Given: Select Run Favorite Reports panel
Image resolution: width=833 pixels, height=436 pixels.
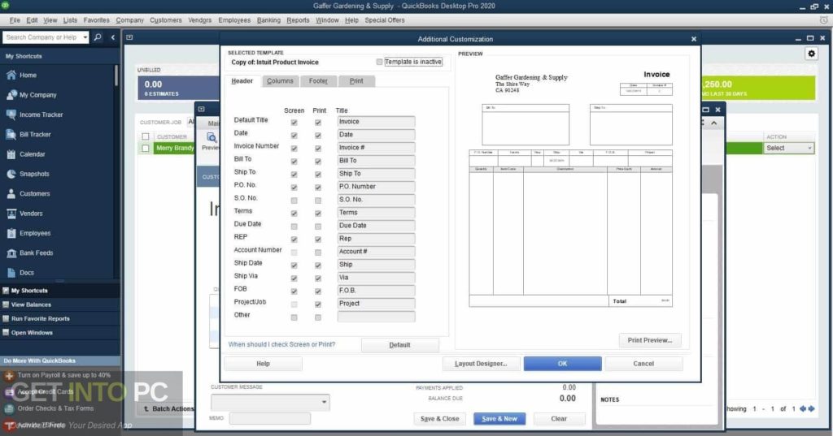Looking at the screenshot, I should tap(41, 319).
